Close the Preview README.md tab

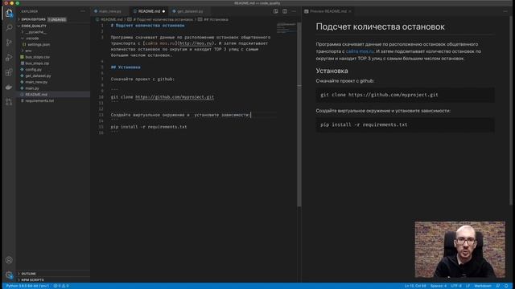point(350,11)
